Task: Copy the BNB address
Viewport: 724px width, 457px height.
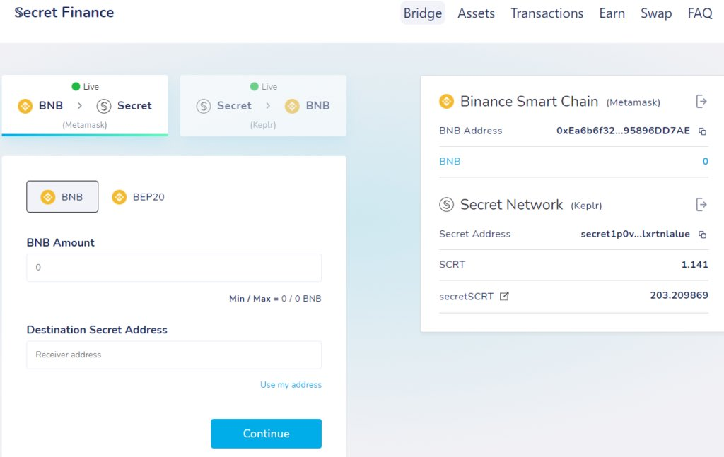Action: [x=702, y=131]
